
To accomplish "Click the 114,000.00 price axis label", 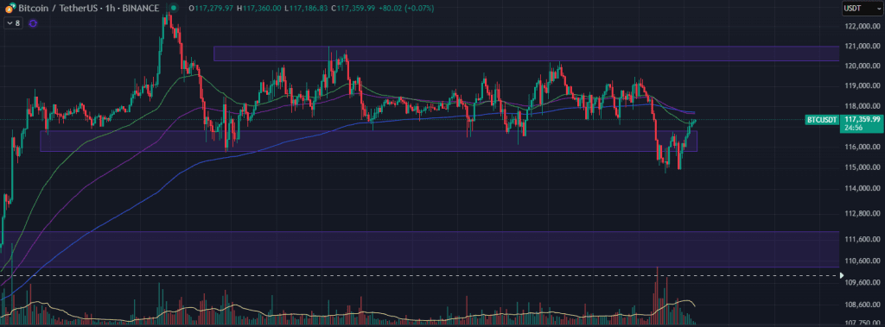I will pyautogui.click(x=863, y=188).
